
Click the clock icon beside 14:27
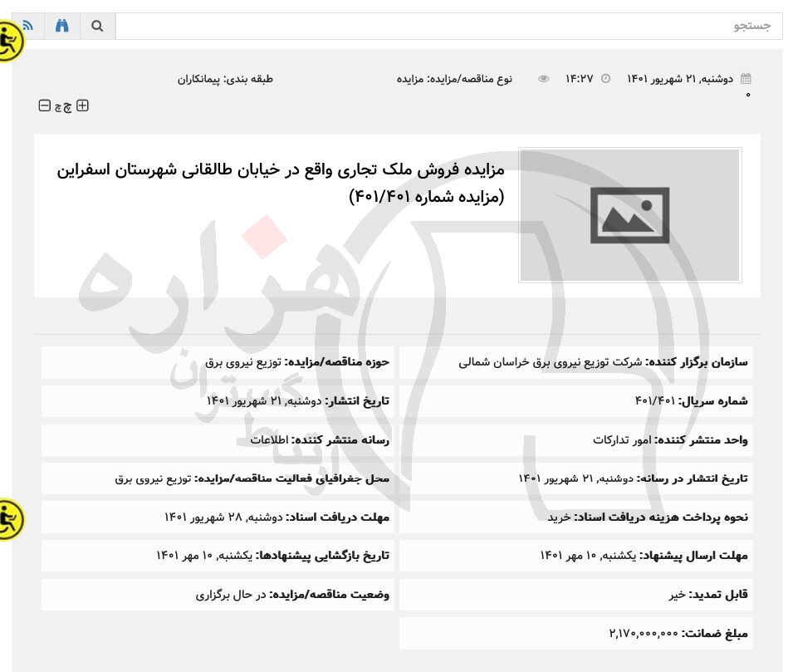(605, 79)
